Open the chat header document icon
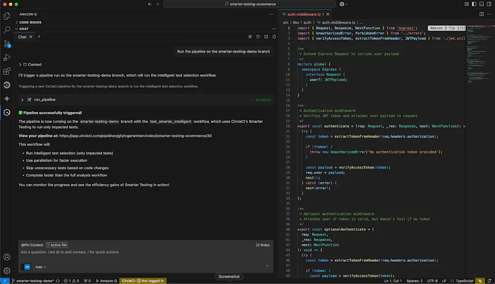Screen dimensions: 495x284 [x=274, y=36]
